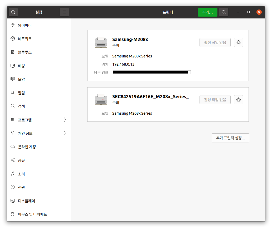
Task: Click the green 추가... add printer button
Action: 207,12
